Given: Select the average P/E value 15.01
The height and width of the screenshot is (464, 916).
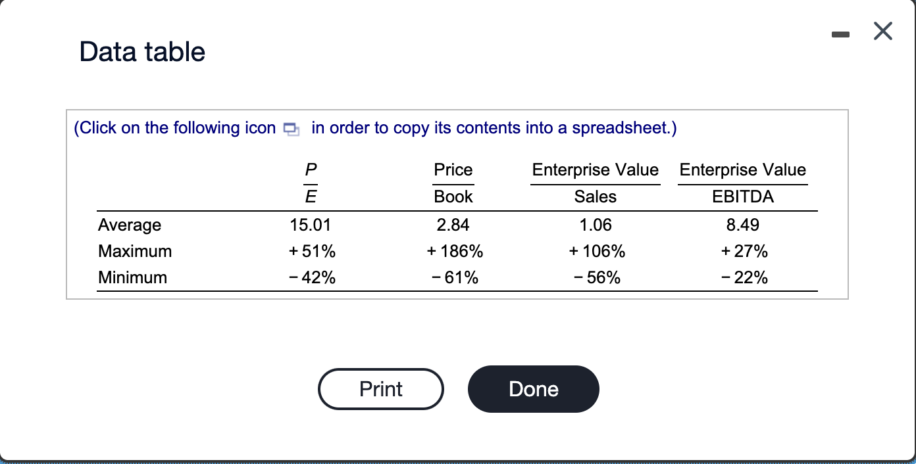Looking at the screenshot, I should (x=311, y=225).
